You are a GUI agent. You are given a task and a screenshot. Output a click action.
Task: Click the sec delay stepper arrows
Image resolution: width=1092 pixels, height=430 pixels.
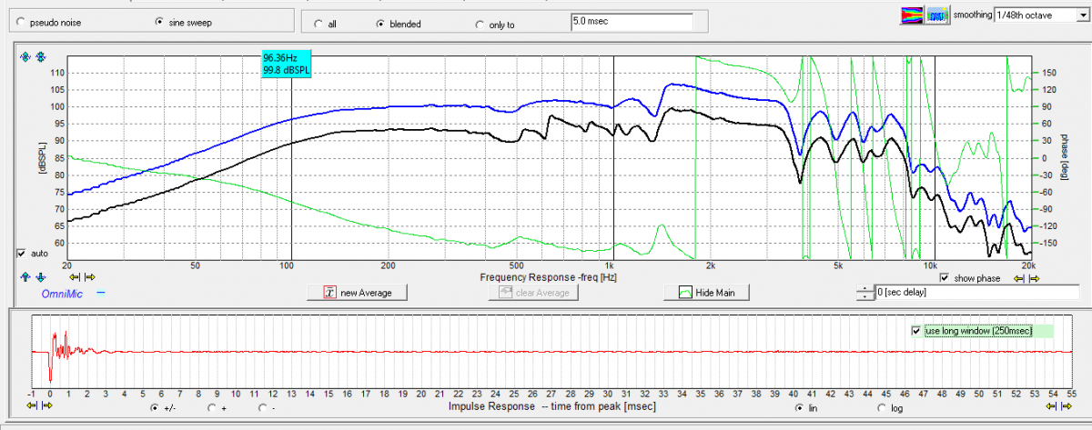(x=864, y=293)
